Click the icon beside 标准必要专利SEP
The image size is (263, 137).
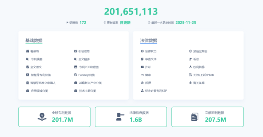pyautogui.click(x=142, y=91)
